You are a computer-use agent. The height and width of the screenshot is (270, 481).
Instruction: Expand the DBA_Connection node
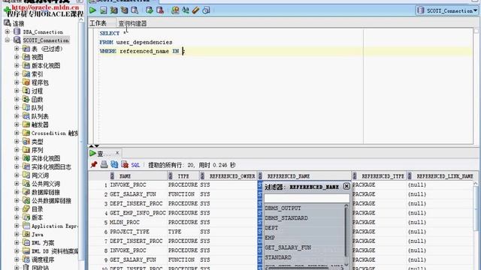7,31
